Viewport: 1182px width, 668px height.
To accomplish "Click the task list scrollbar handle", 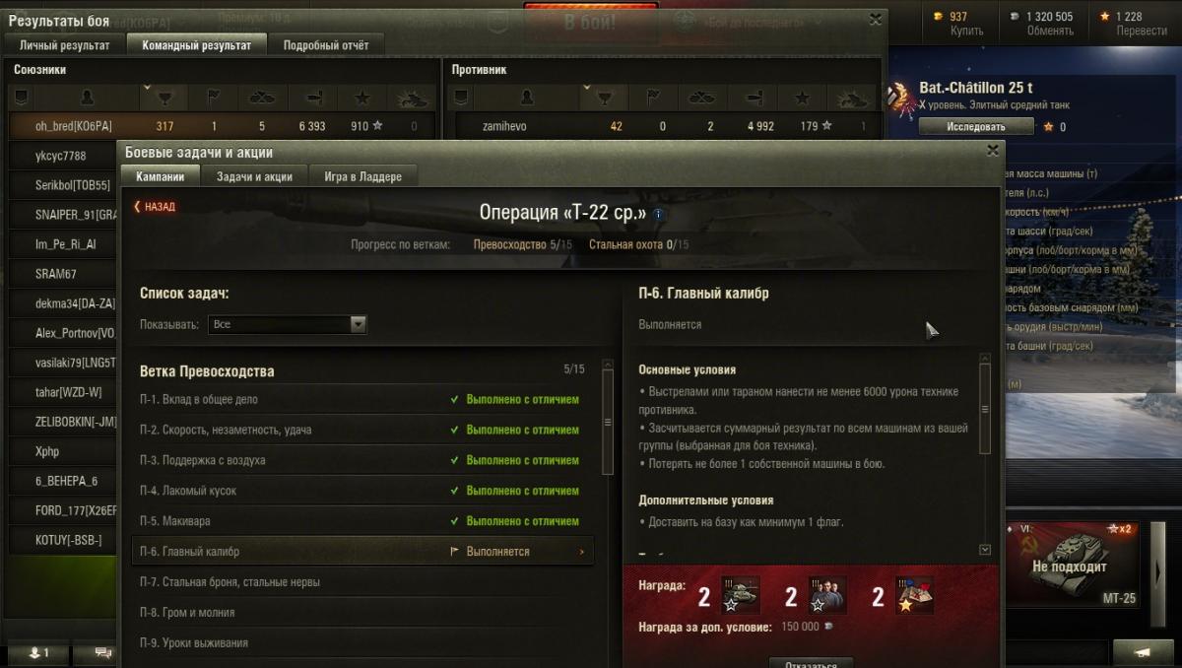I will click(608, 422).
